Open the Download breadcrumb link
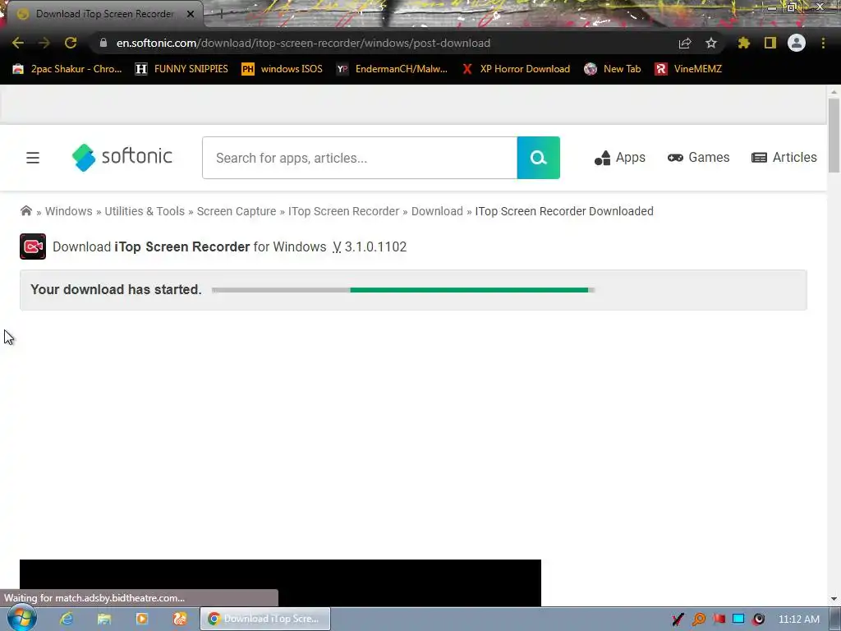The width and height of the screenshot is (841, 631). [437, 211]
